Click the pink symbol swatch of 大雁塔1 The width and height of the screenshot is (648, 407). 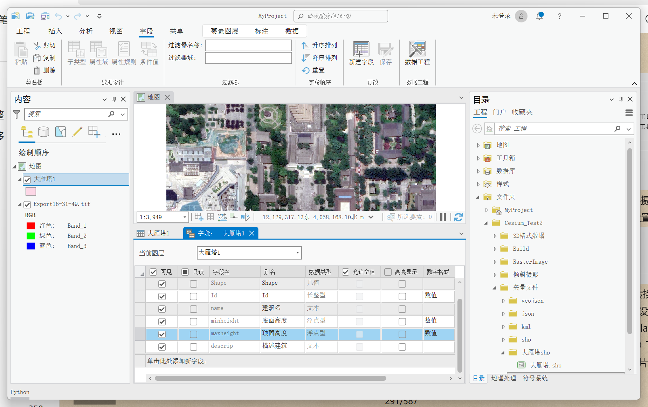click(31, 191)
